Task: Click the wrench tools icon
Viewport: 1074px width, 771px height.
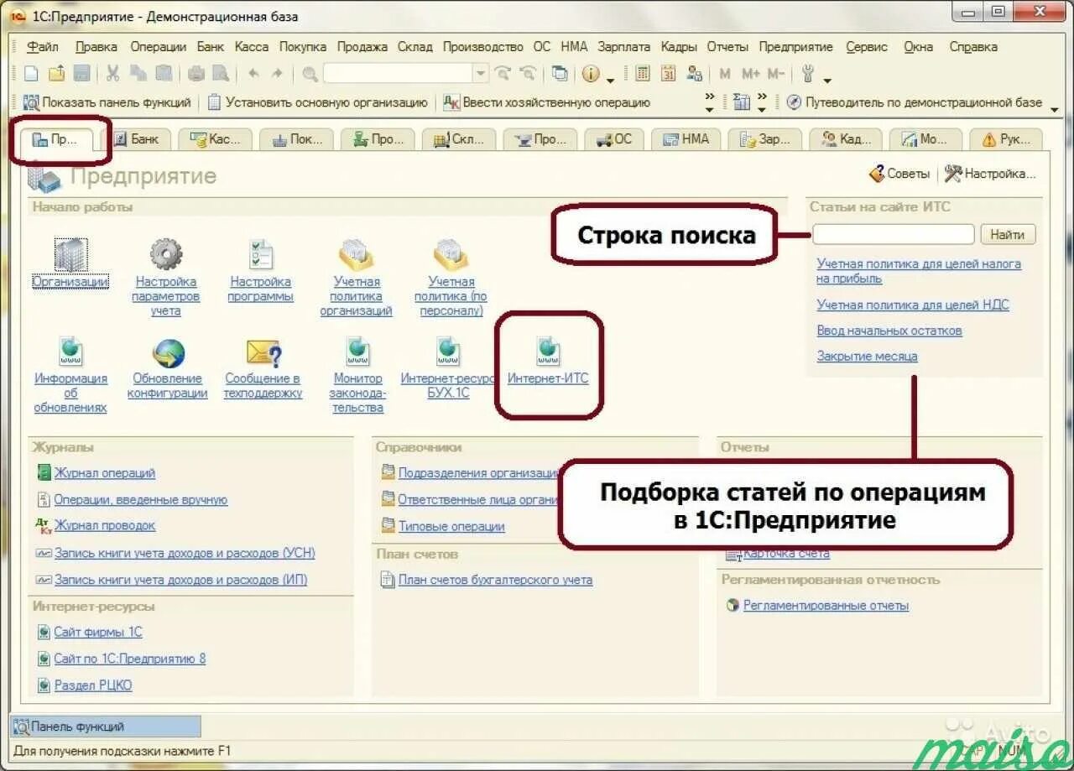Action: click(x=808, y=74)
